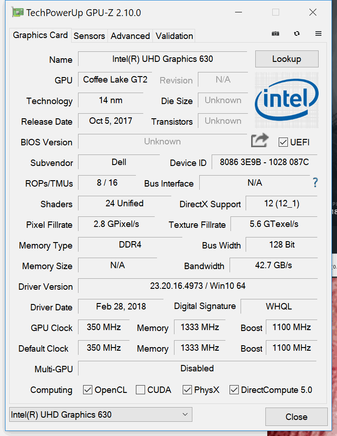Toggle the UEFI checkbox

click(283, 142)
